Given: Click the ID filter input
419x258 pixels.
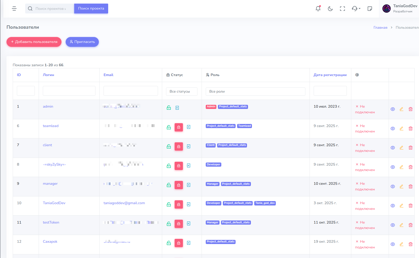Looking at the screenshot, I should [26, 91].
